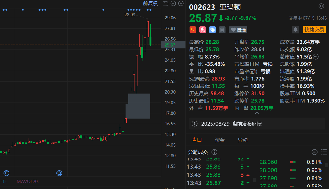Click the list layout icon in 分笔成交
329x189 pixels.
(324, 152)
